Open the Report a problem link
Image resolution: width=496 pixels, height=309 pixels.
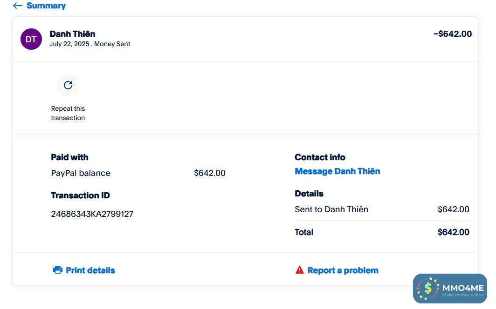(x=343, y=270)
